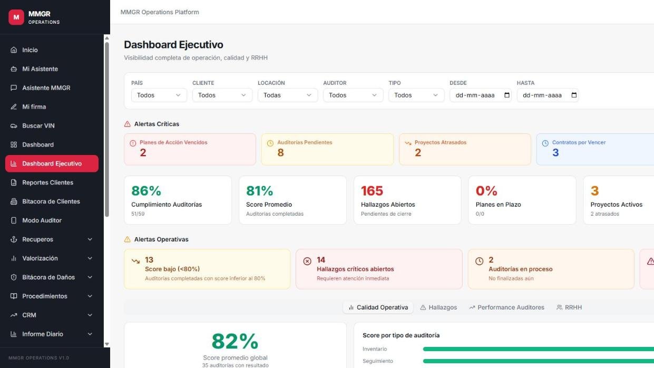Viewport: 654px width, 368px height.
Task: Click the Valorización bar chart icon
Action: click(x=14, y=259)
